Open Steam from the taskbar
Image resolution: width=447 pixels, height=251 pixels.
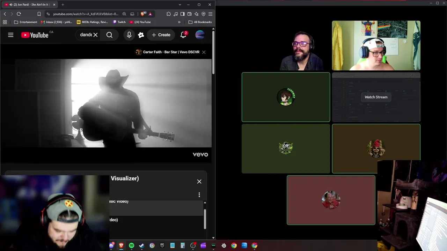coord(141,245)
